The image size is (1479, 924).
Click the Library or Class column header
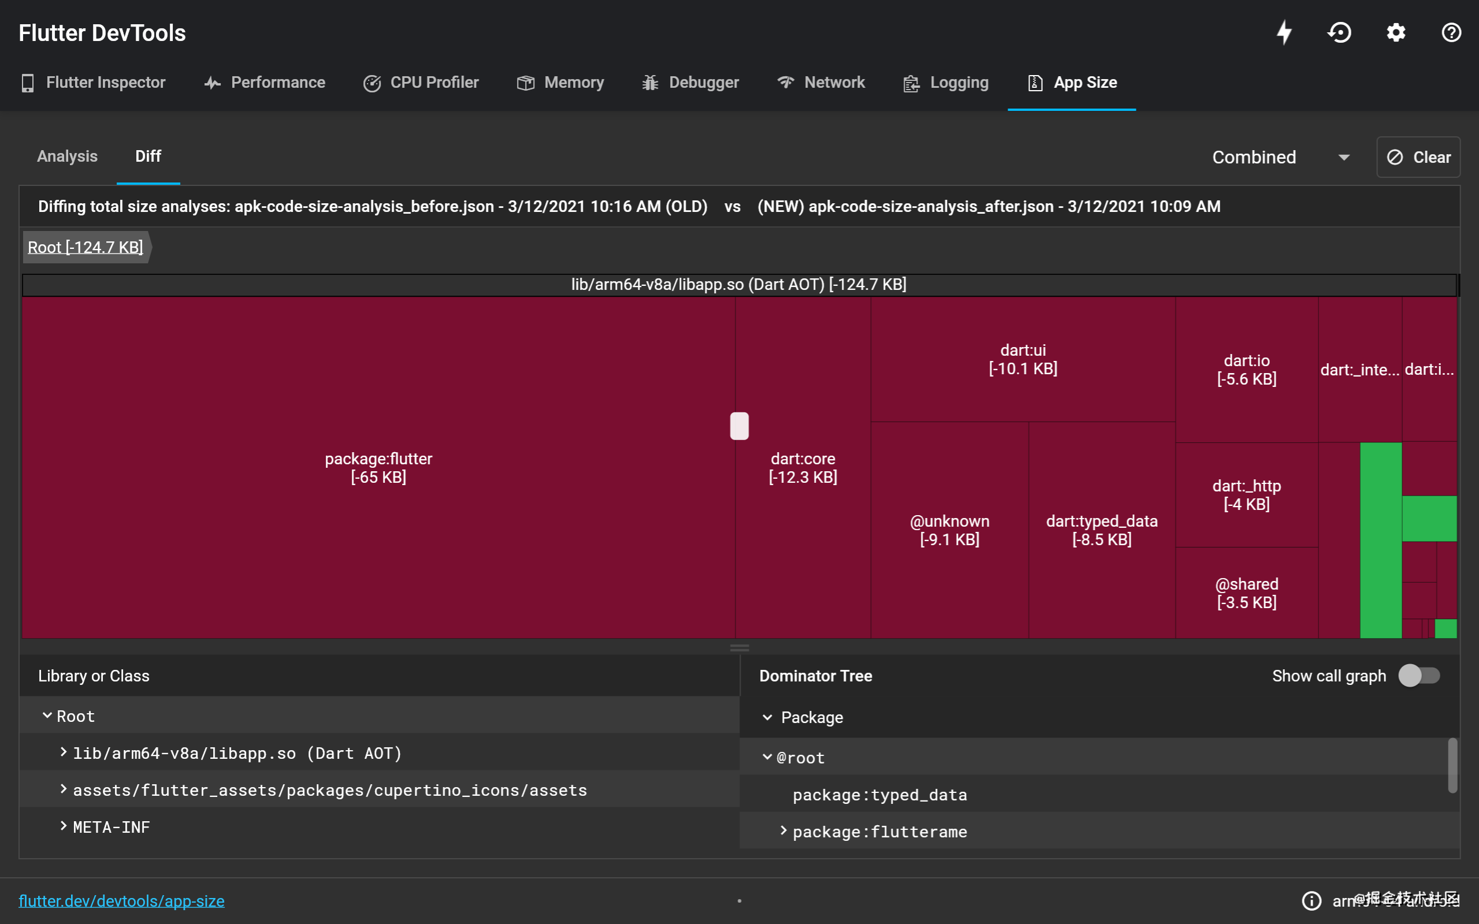coord(94,676)
